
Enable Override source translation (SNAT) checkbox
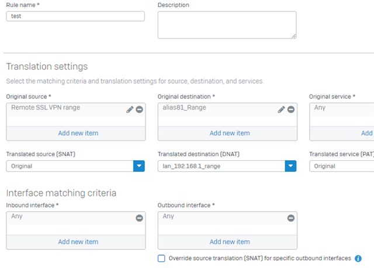point(161,259)
